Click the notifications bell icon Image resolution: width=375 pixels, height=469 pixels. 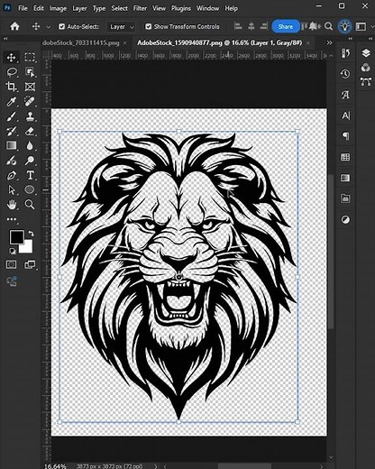pos(314,26)
